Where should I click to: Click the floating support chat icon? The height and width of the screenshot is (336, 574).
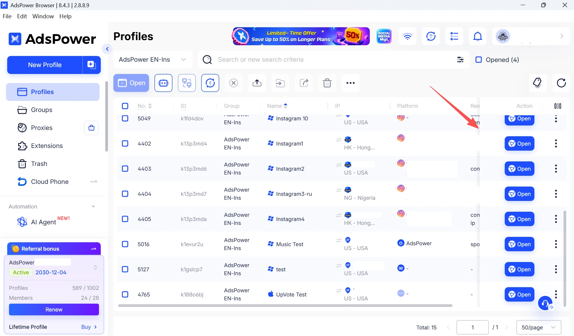point(546,303)
